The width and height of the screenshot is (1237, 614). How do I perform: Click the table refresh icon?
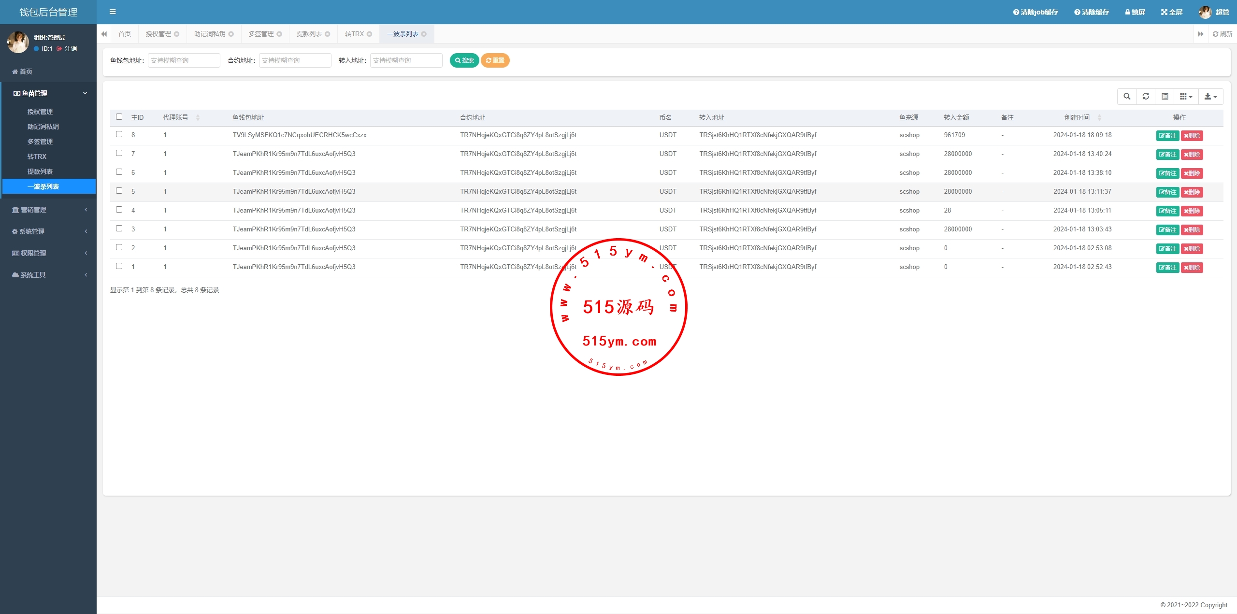click(1146, 97)
